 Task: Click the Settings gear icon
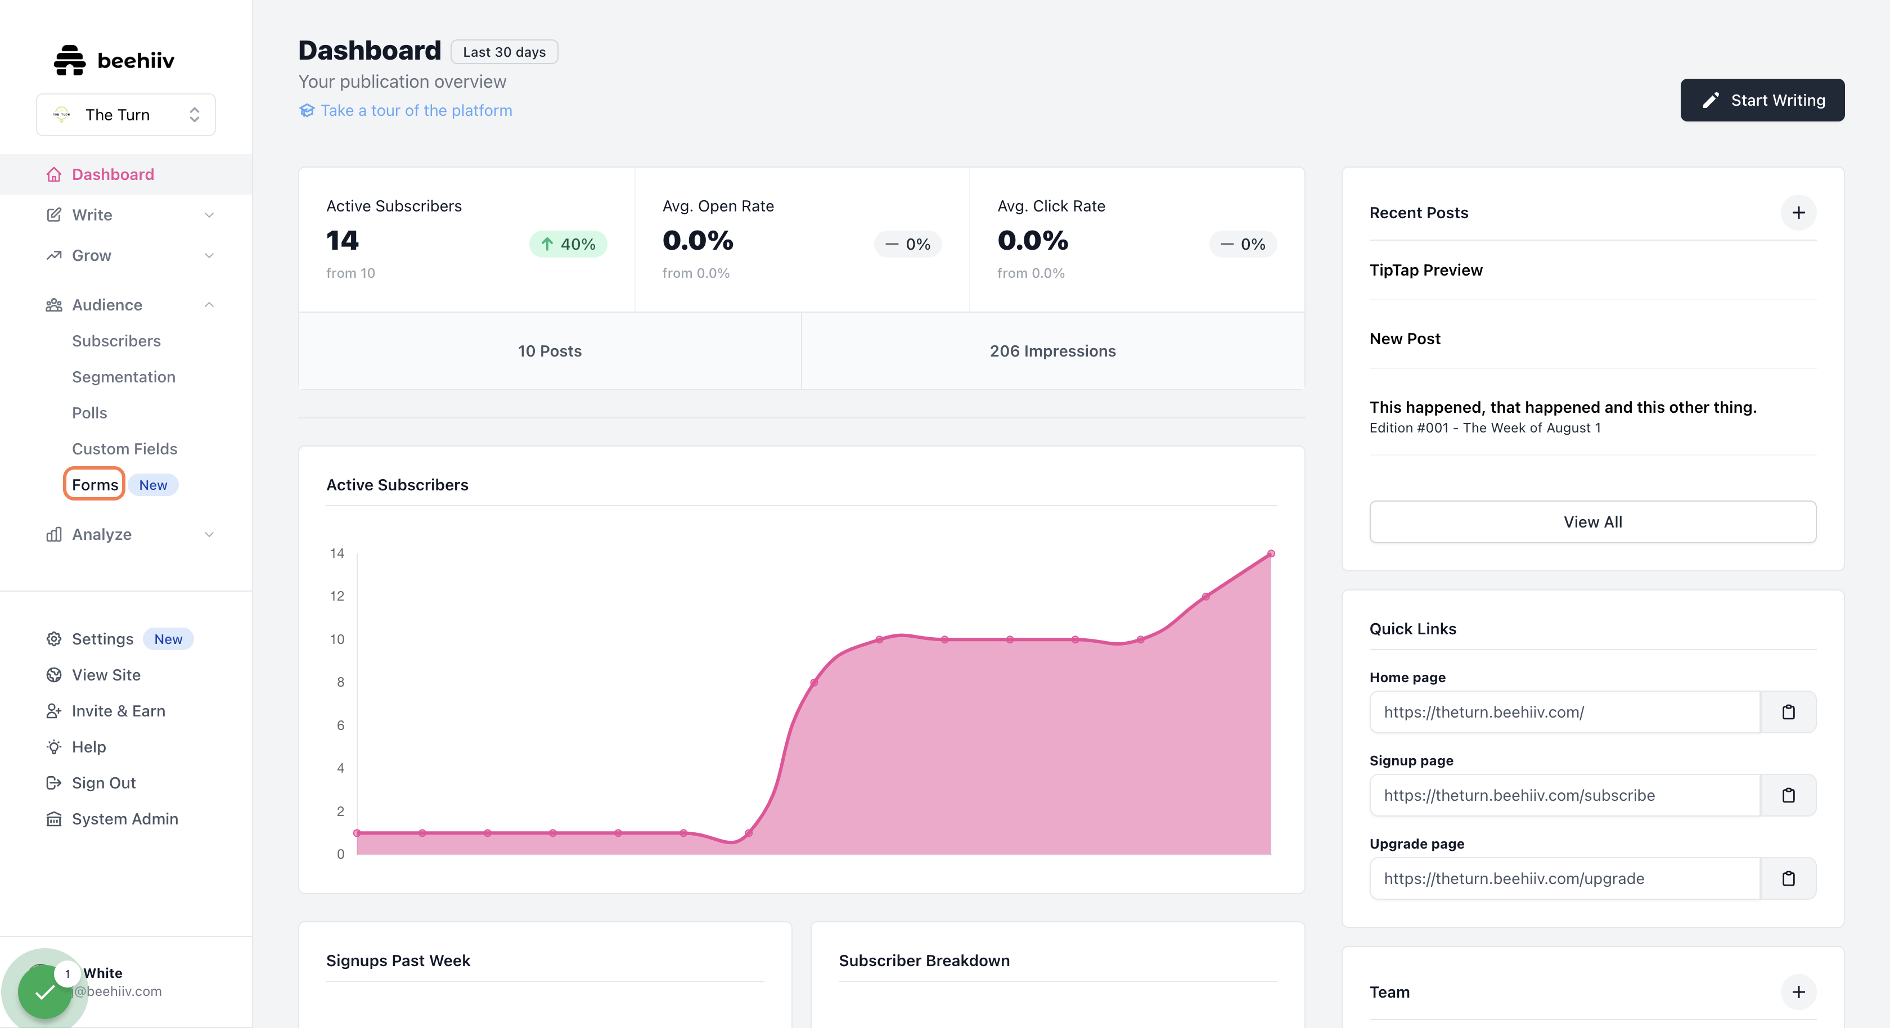[53, 638]
